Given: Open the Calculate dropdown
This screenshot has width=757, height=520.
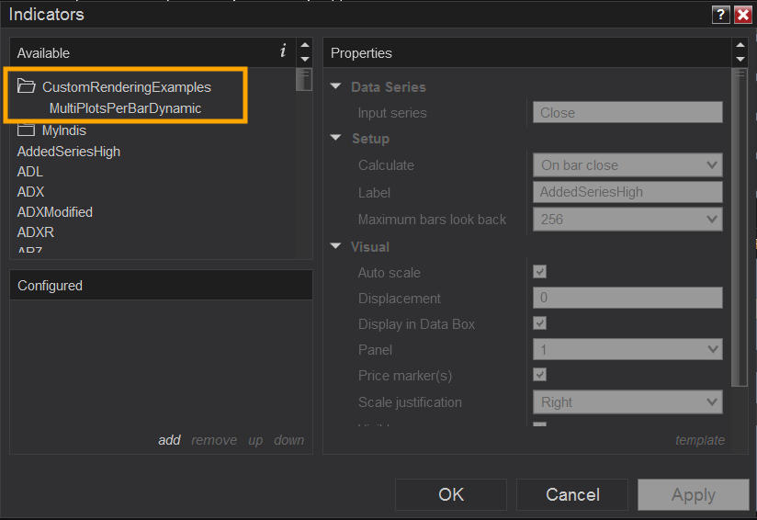Looking at the screenshot, I should pos(627,165).
